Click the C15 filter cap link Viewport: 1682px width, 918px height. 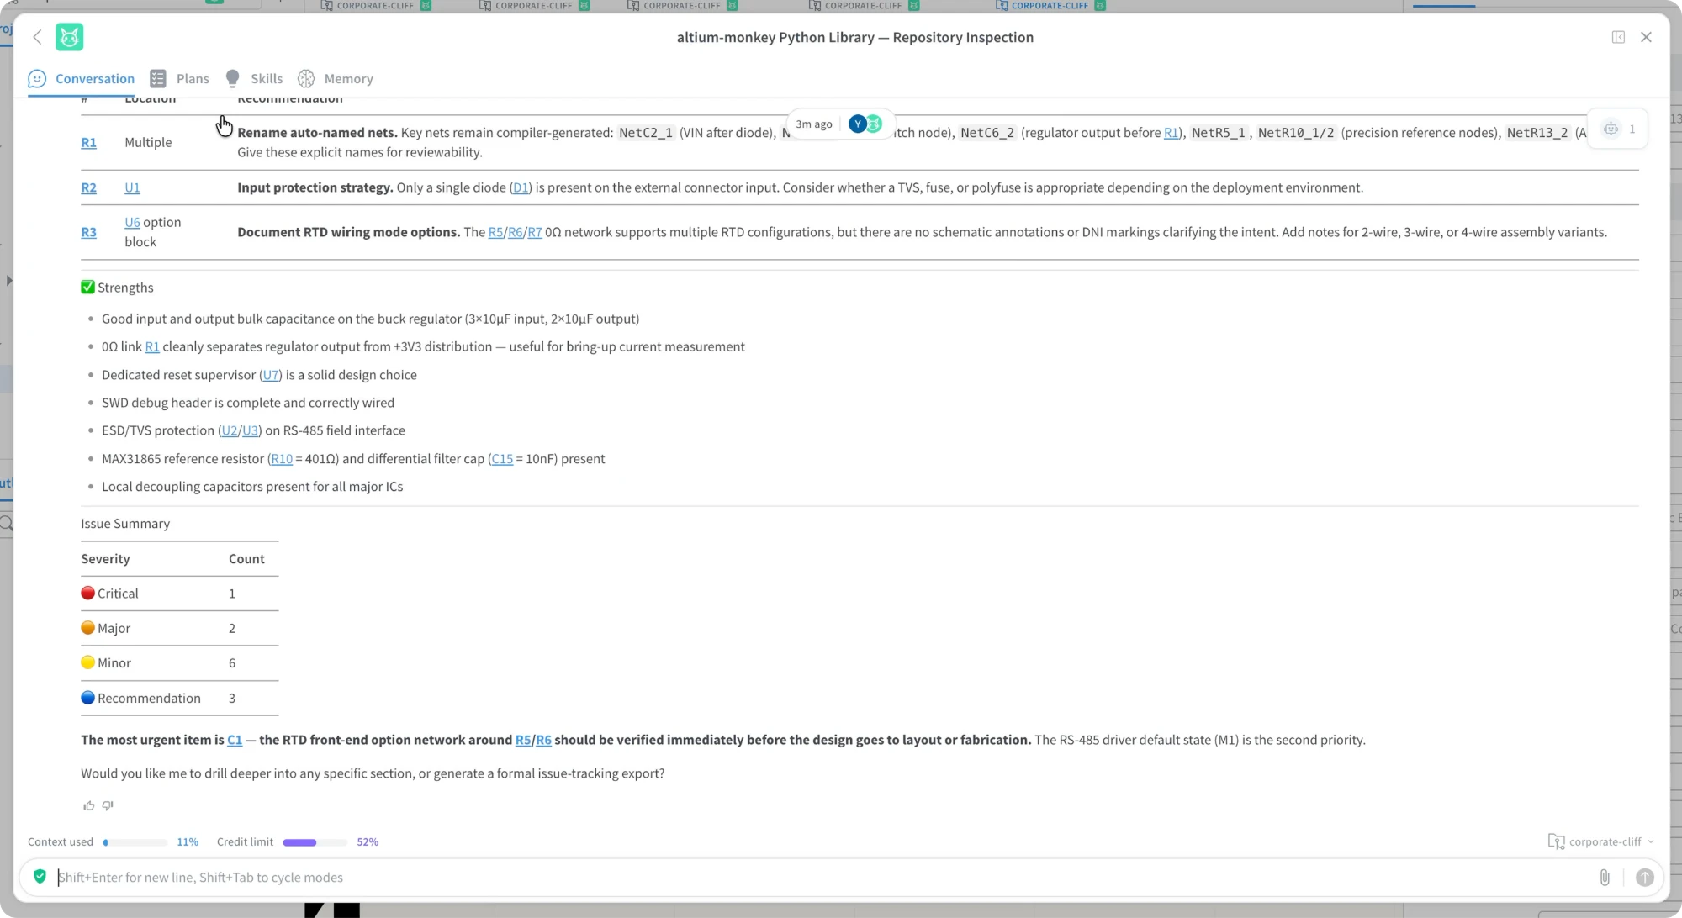coord(502,459)
